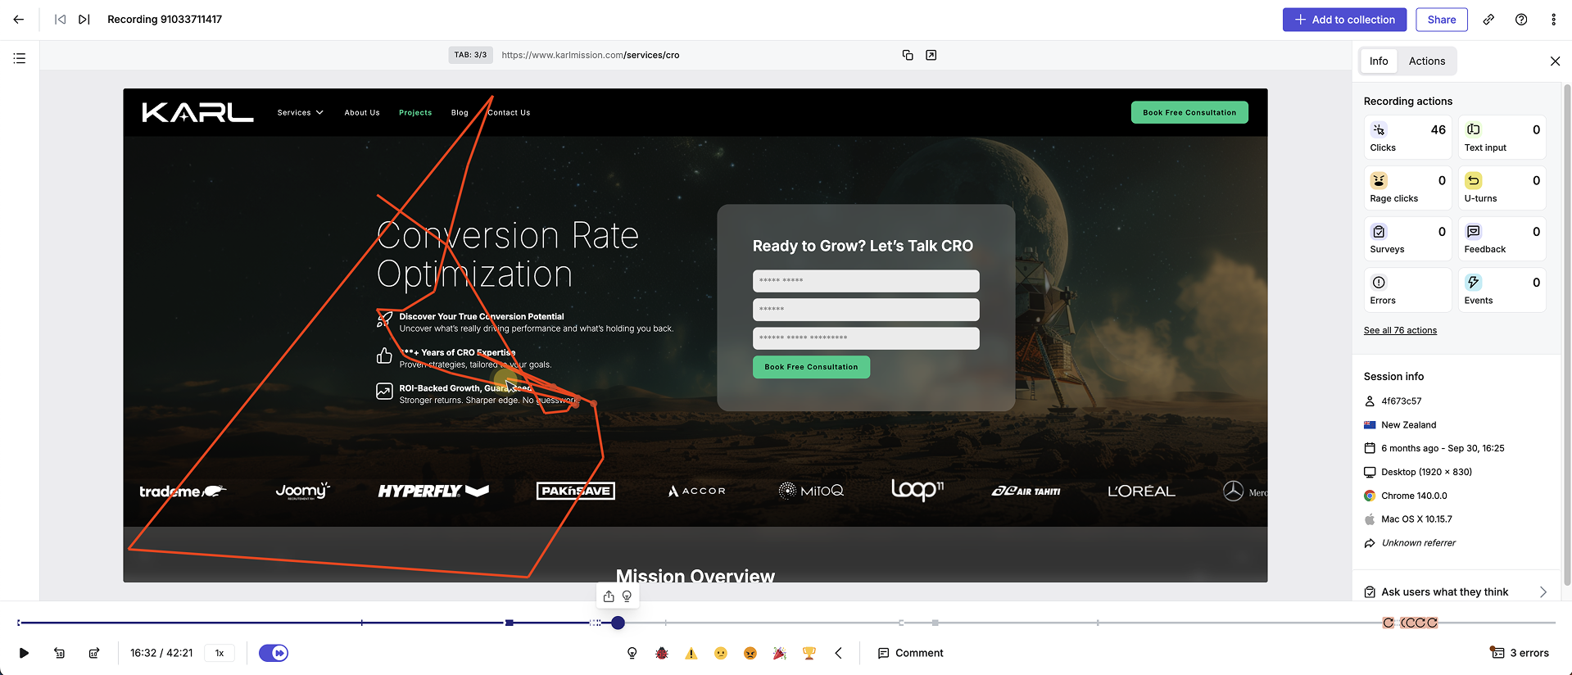This screenshot has height=675, width=1572.
Task: Play the recording
Action: pyautogui.click(x=24, y=653)
